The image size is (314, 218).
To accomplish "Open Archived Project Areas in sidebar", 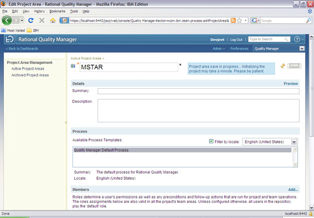I will click(30, 75).
